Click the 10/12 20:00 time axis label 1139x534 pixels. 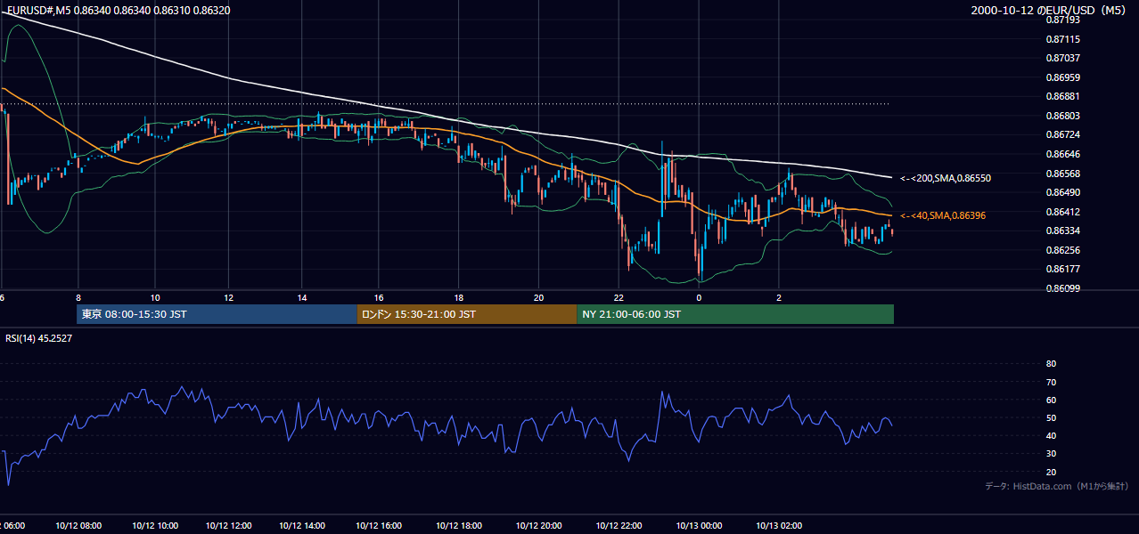pyautogui.click(x=540, y=525)
